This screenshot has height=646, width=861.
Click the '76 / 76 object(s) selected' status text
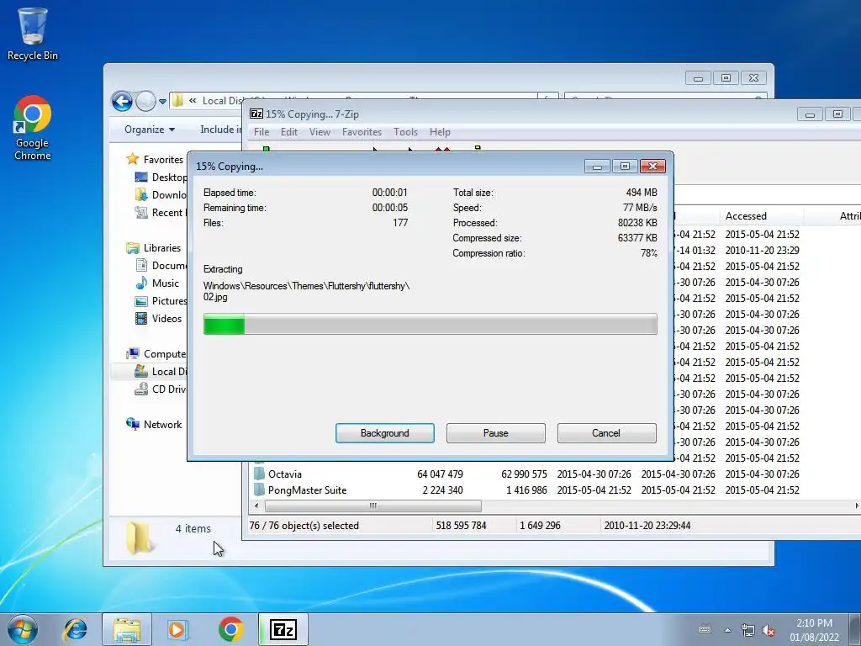304,526
